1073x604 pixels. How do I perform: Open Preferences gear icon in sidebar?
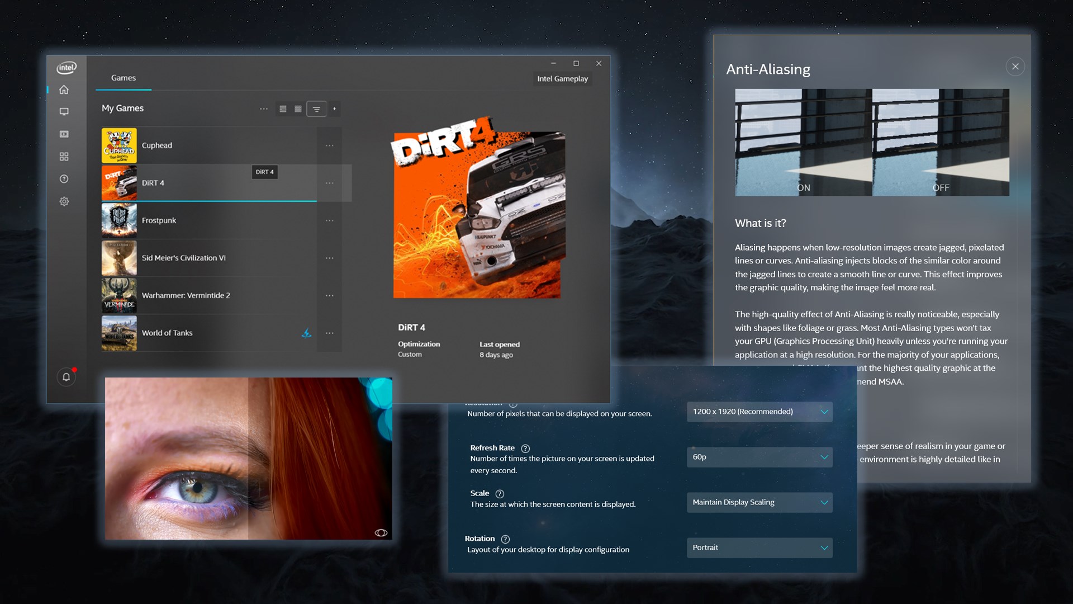[64, 201]
